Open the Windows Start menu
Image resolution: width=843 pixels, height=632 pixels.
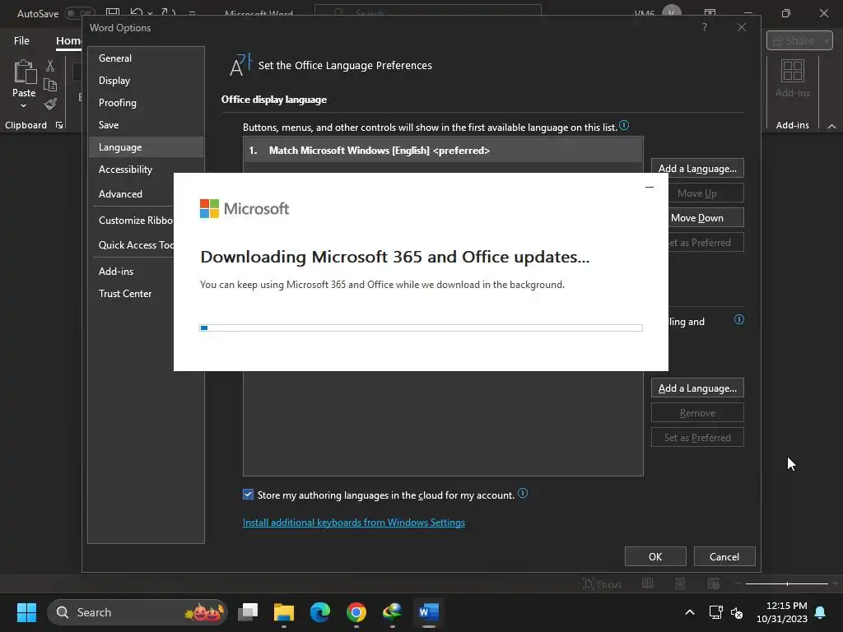coord(26,612)
